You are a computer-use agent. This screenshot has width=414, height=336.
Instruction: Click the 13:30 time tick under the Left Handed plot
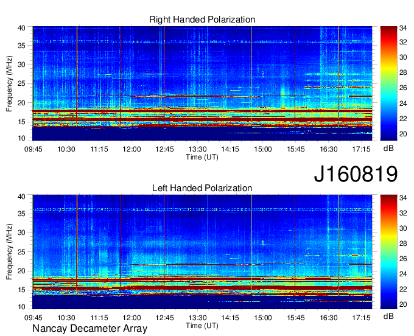coord(197,318)
